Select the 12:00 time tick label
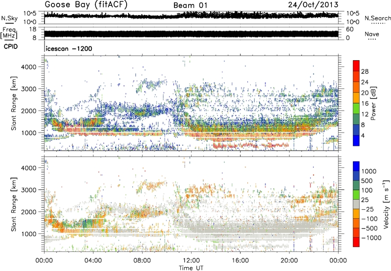391x271 pixels. (x=191, y=260)
